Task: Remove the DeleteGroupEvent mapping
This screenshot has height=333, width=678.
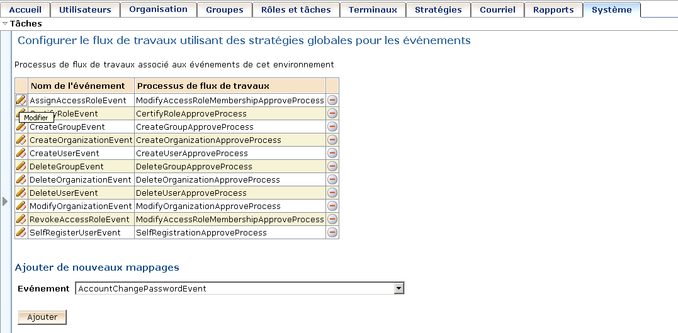Action: [332, 166]
